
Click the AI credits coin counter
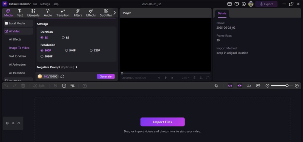pos(48,77)
